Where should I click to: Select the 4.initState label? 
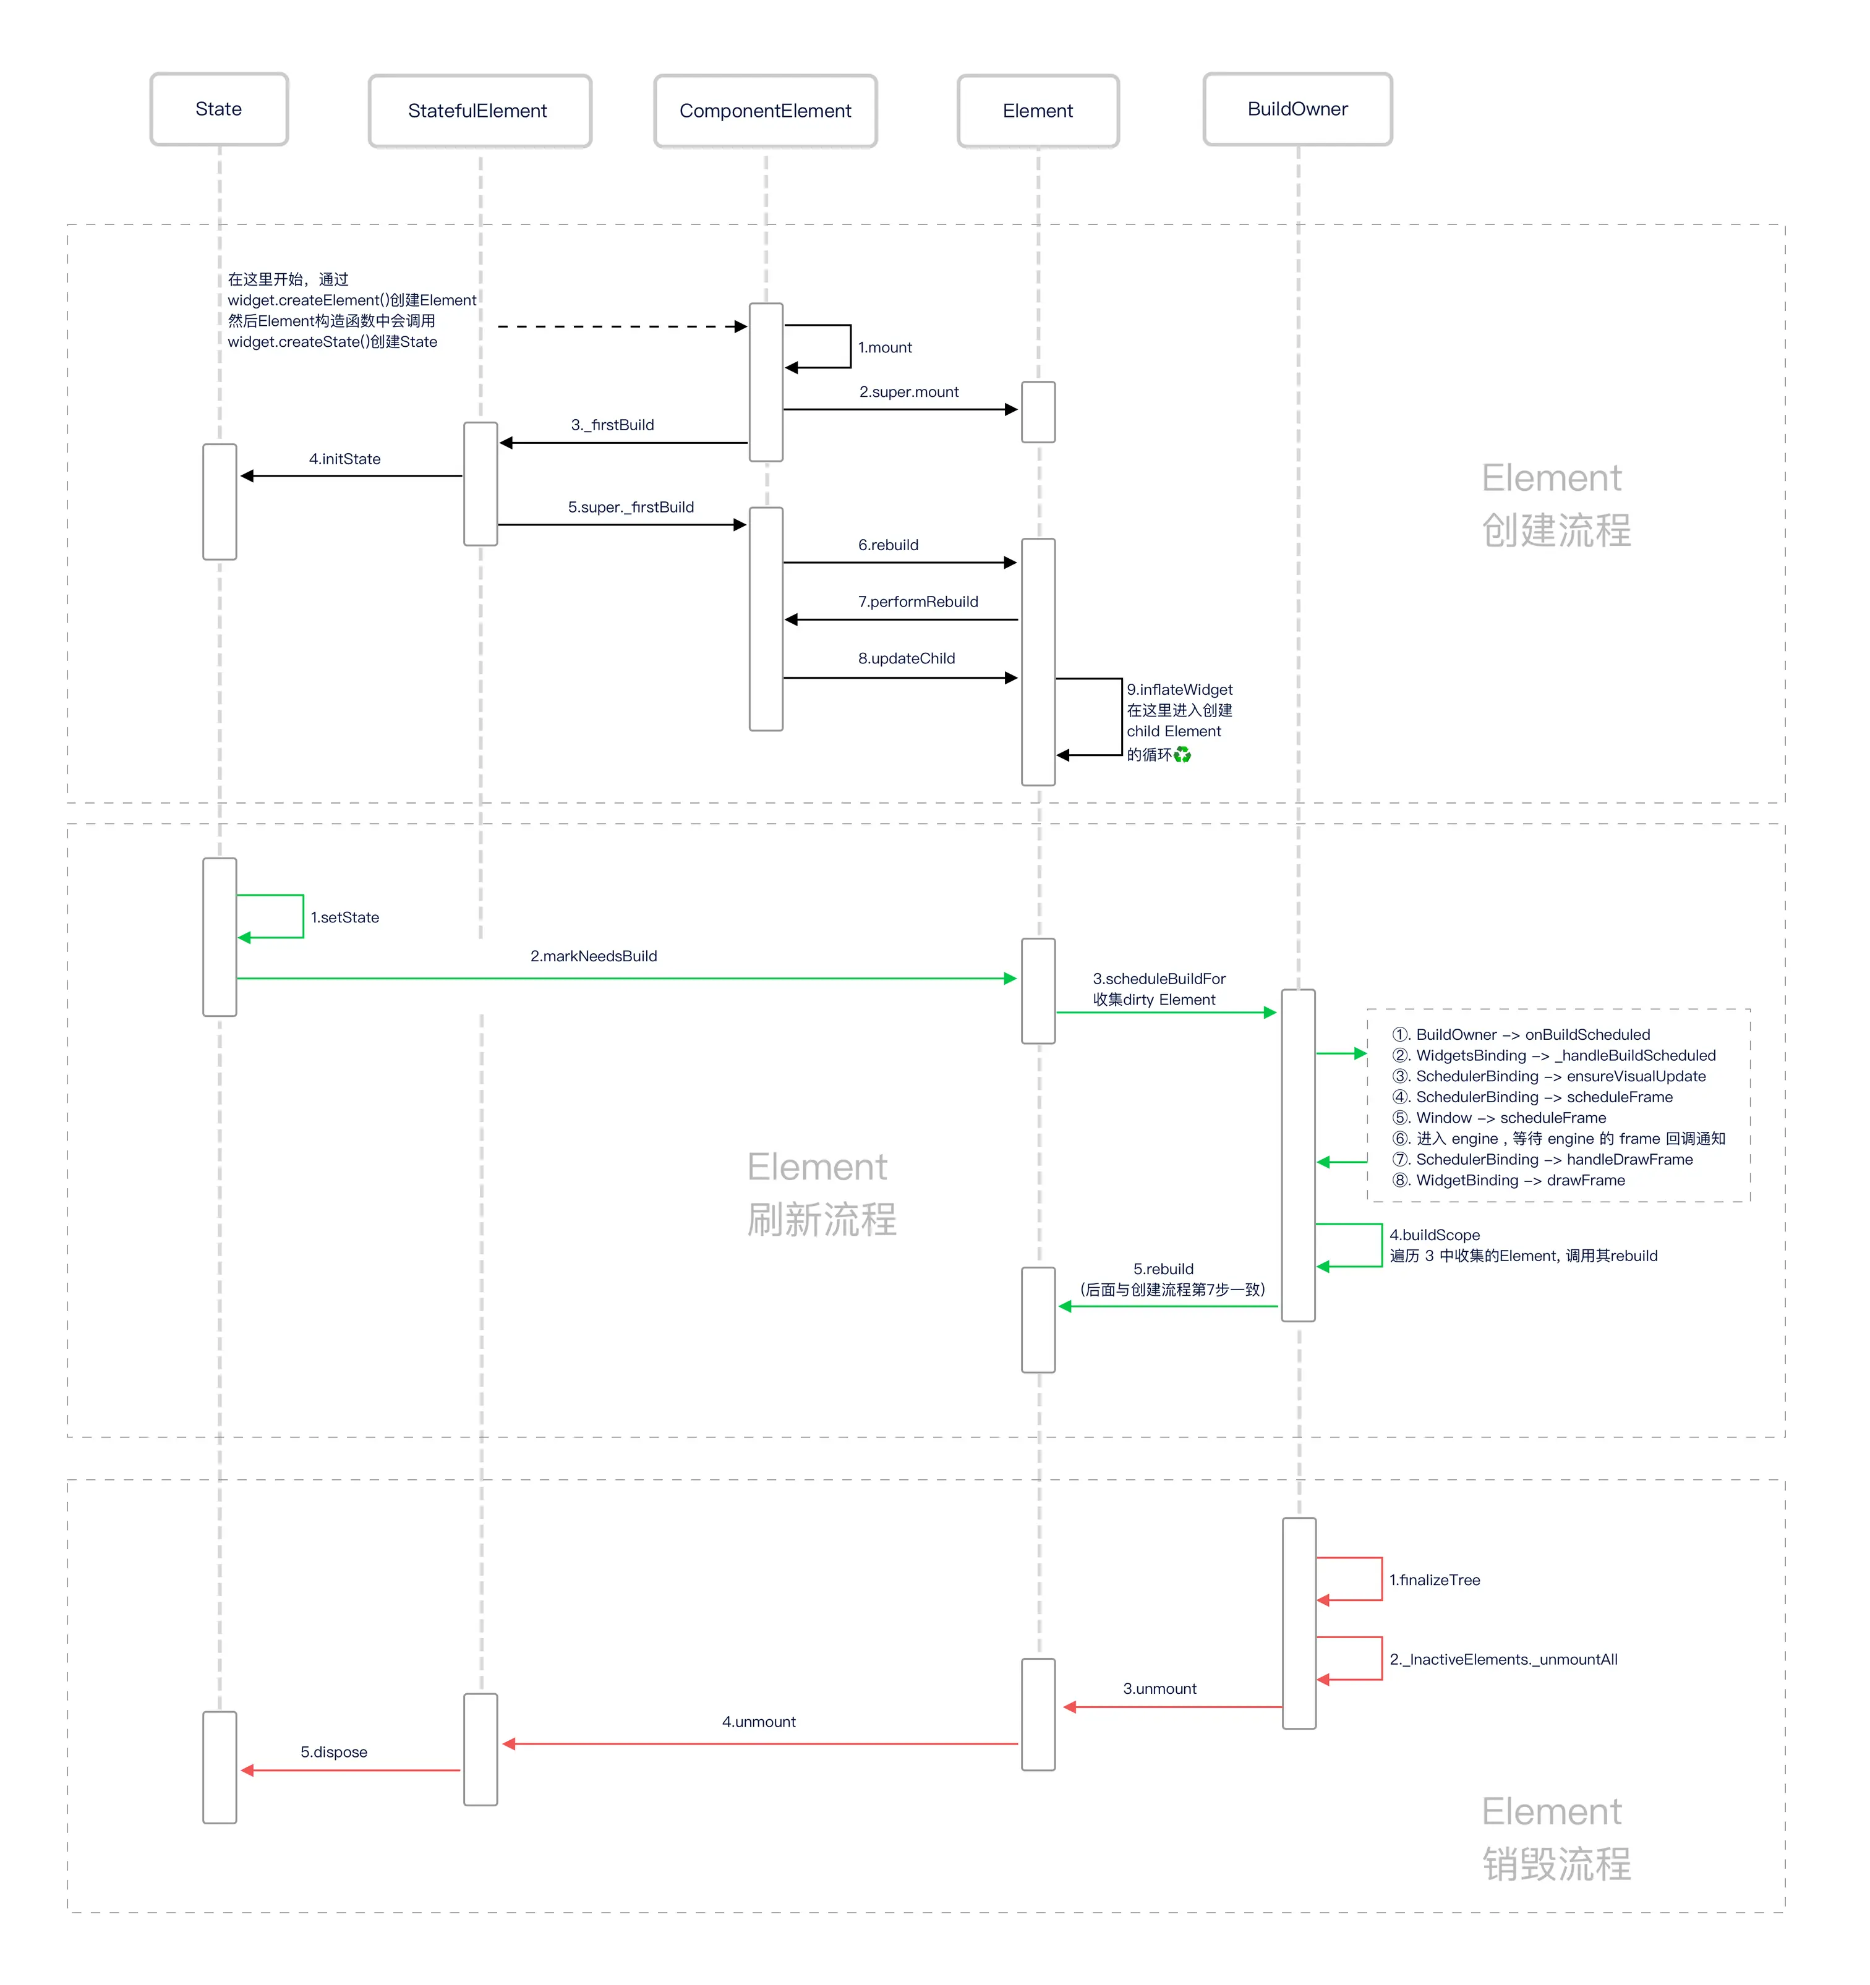[x=344, y=458]
